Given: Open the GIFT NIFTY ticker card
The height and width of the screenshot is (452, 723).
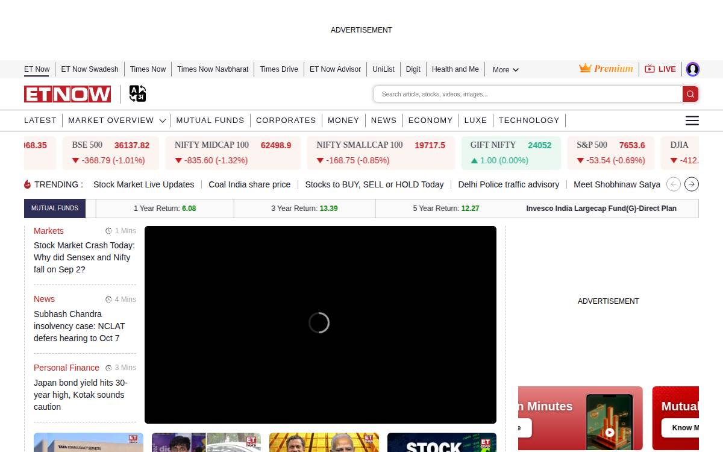Looking at the screenshot, I should (x=511, y=153).
